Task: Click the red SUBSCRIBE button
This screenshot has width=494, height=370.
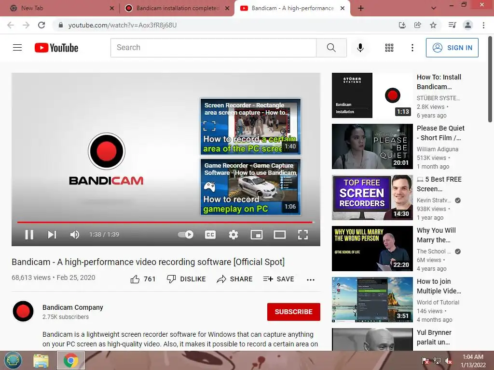Action: tap(294, 312)
